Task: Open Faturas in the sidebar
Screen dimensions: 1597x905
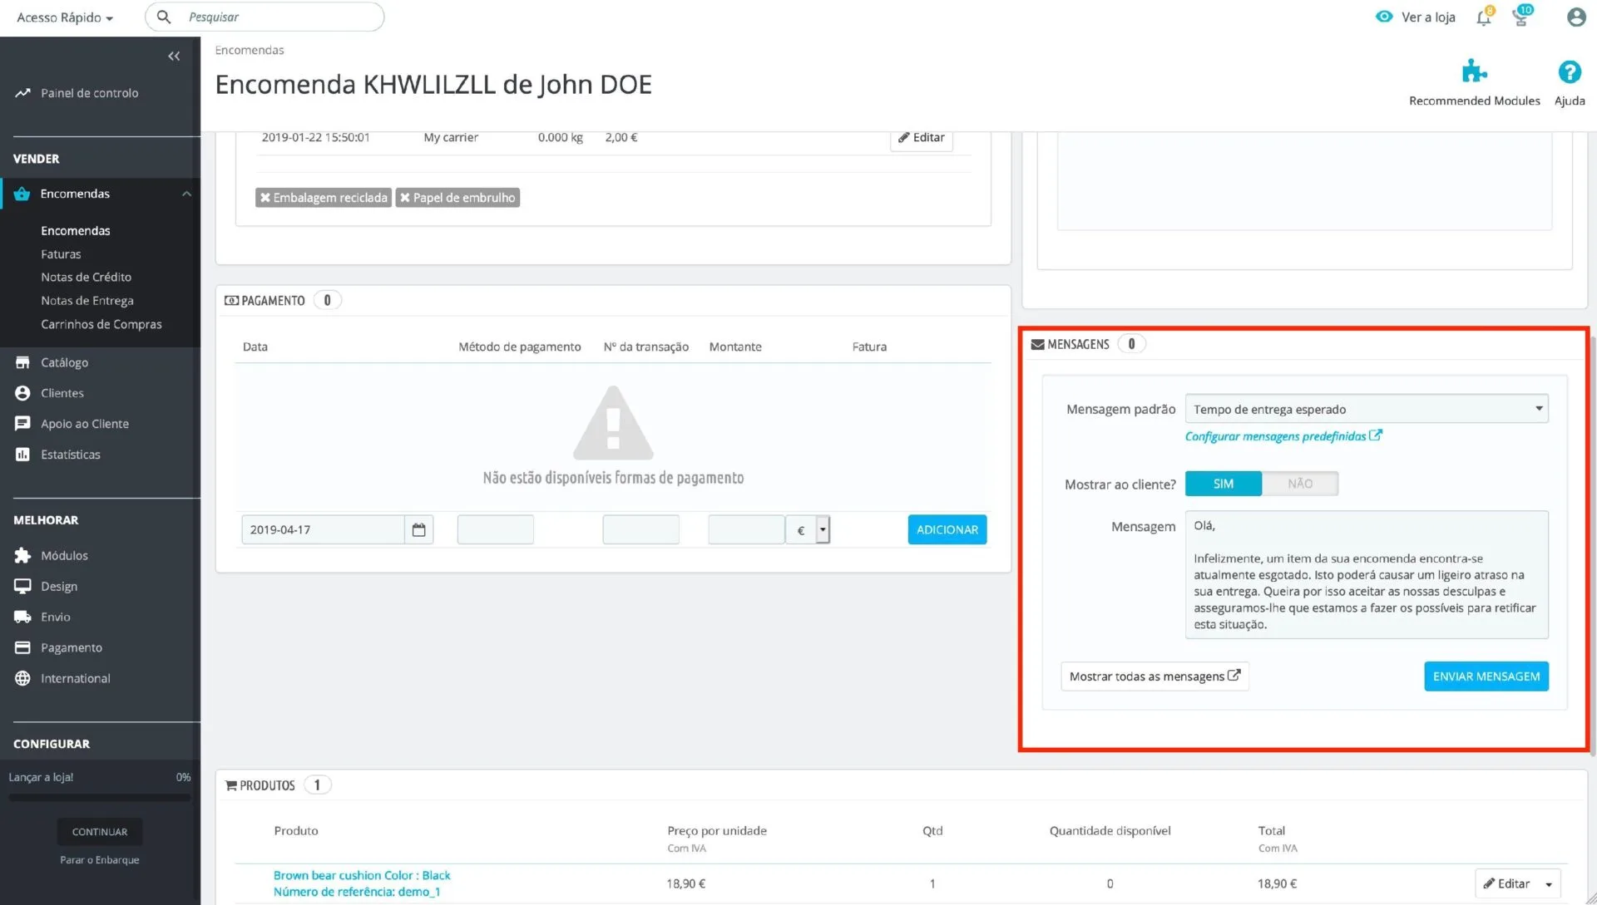Action: [61, 254]
